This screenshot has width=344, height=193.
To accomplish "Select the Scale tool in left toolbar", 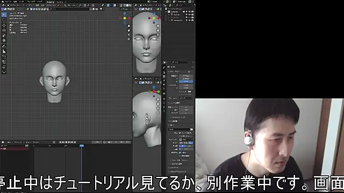I will (4, 35).
